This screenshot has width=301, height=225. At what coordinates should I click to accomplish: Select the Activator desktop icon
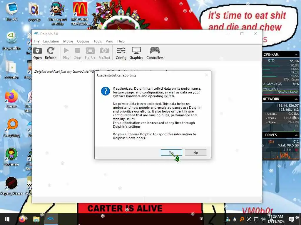(x=11, y=70)
